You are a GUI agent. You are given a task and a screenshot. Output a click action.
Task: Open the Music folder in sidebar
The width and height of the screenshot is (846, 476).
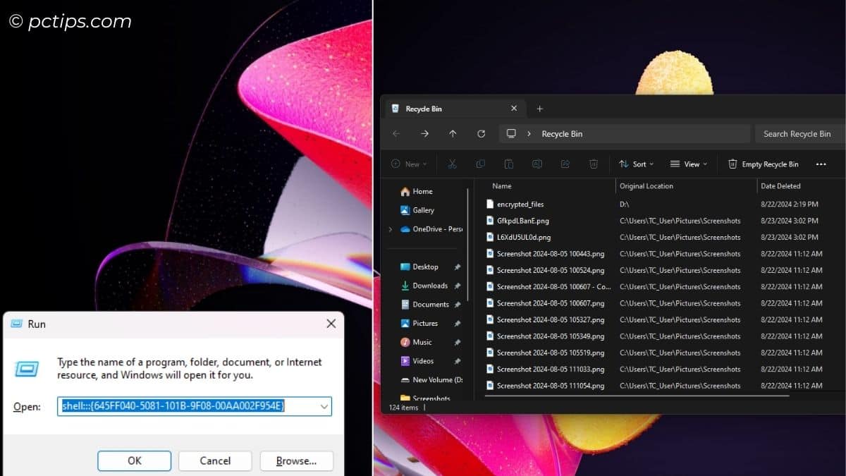422,342
